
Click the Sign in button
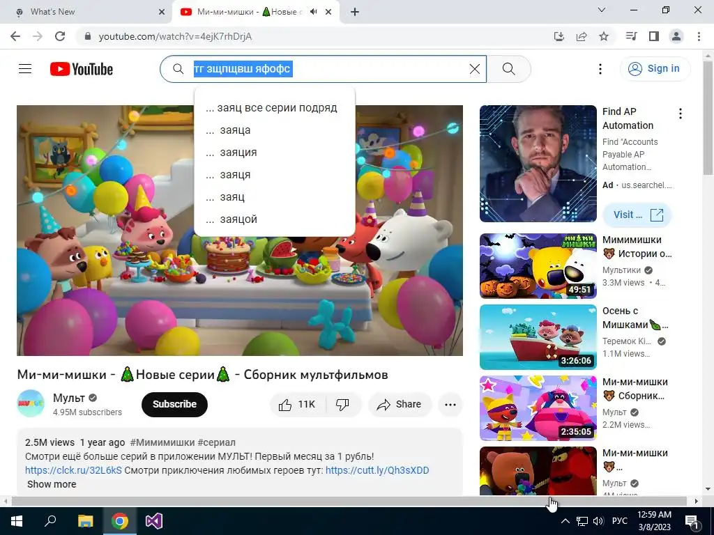click(655, 69)
